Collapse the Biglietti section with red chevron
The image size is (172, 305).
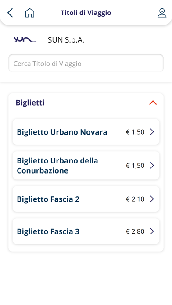pyautogui.click(x=153, y=103)
